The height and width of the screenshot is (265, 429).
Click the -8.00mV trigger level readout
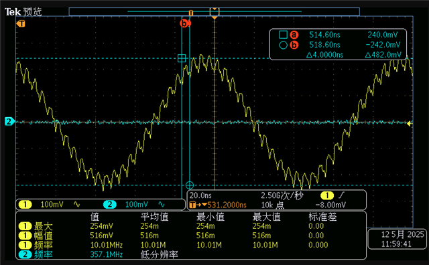(330, 205)
